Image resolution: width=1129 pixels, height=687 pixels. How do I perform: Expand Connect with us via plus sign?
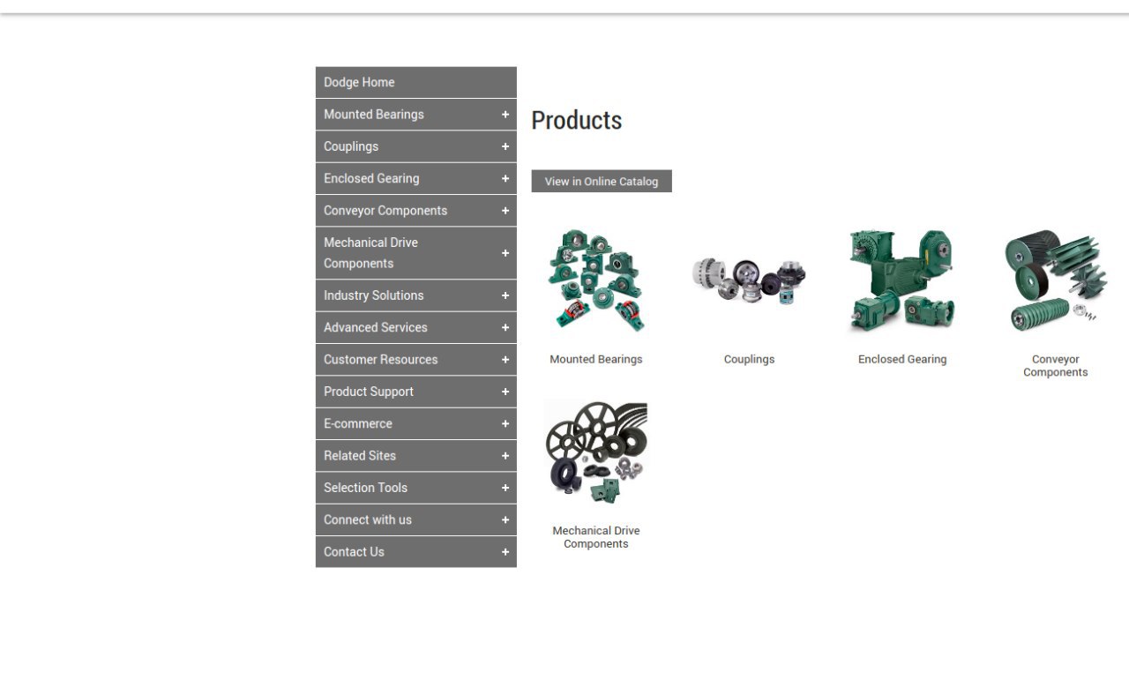pos(505,519)
